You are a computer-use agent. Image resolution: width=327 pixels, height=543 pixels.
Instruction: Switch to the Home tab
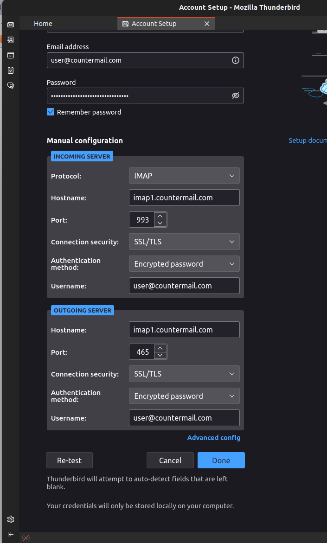[x=43, y=24]
